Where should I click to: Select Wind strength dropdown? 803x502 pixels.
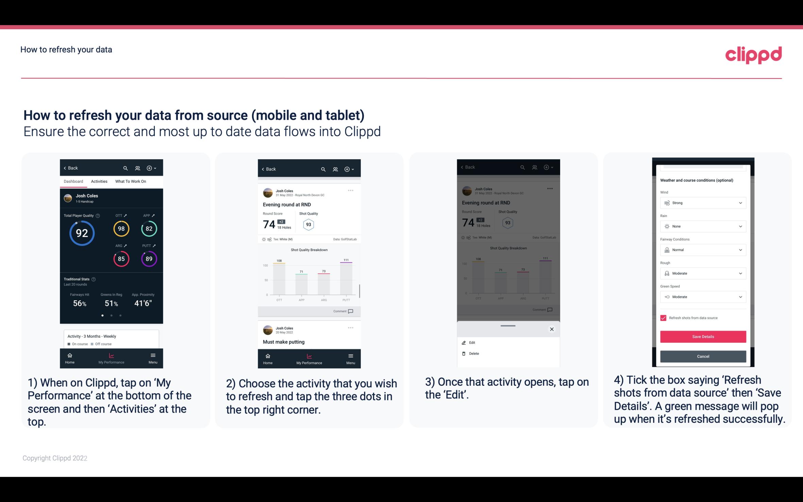(703, 202)
